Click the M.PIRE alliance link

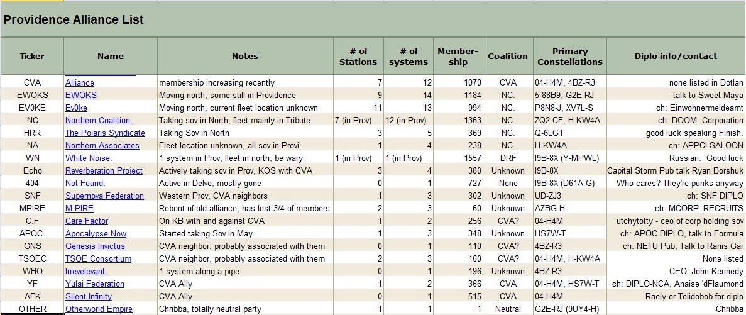tap(79, 208)
